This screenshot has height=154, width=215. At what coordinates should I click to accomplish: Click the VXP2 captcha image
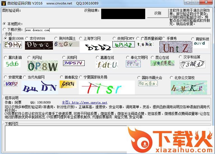11,84
